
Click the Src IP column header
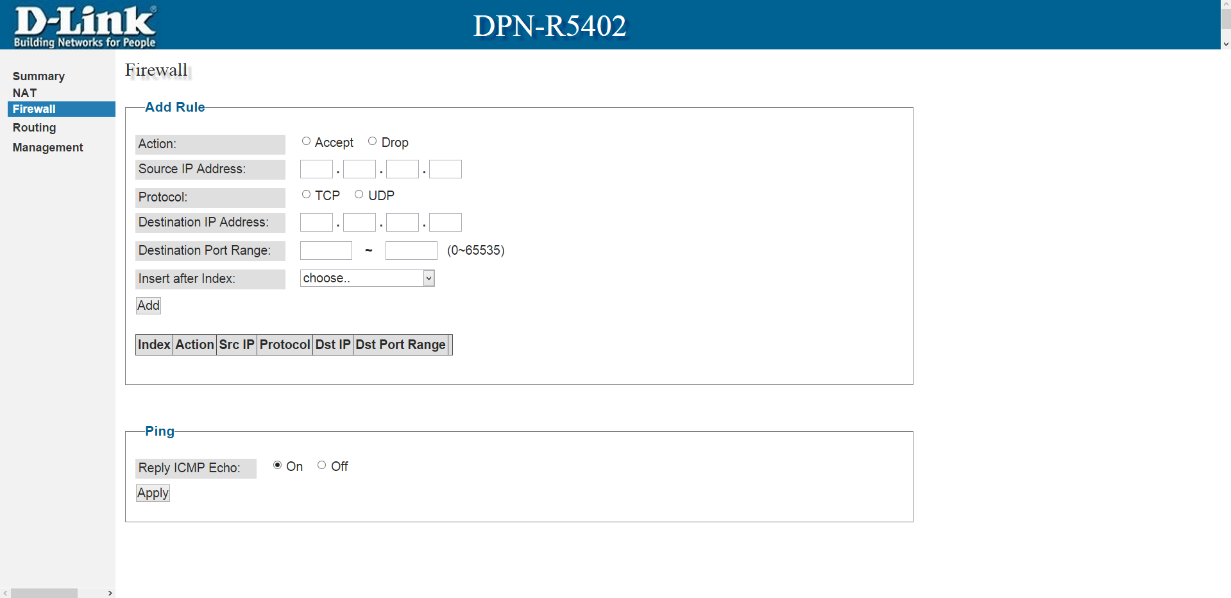tap(237, 345)
